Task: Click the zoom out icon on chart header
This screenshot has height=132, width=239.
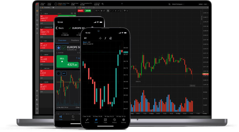Action: (x=89, y=7)
